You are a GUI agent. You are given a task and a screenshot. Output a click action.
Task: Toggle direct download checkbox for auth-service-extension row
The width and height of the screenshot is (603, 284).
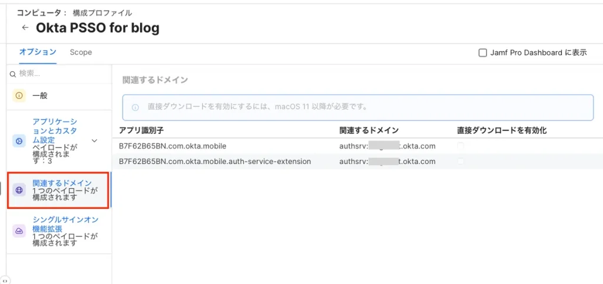click(x=461, y=161)
